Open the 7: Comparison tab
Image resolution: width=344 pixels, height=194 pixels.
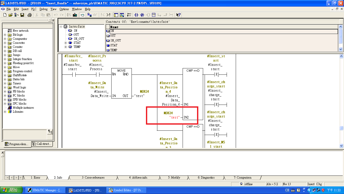pyautogui.click(x=242, y=178)
